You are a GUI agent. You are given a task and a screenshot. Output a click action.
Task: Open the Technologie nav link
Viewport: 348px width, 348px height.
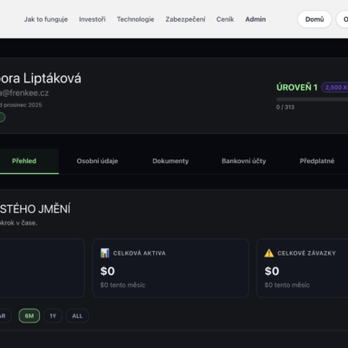135,19
